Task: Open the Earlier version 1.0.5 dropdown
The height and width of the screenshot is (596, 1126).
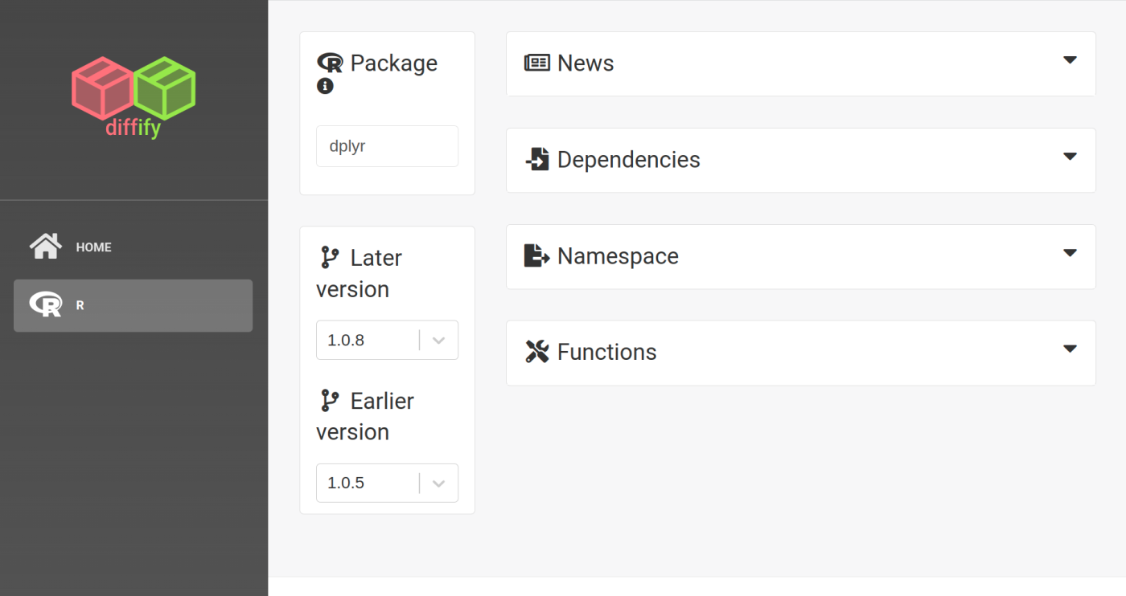Action: (x=387, y=483)
